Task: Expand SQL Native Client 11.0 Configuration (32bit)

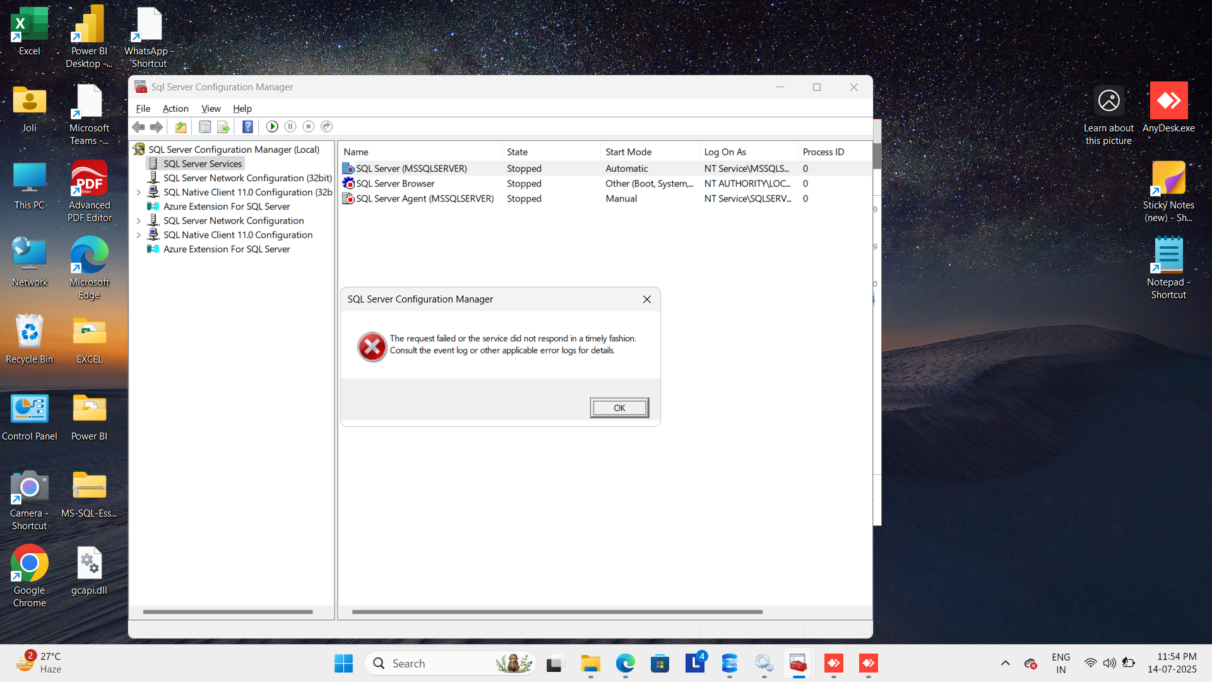Action: click(x=139, y=193)
